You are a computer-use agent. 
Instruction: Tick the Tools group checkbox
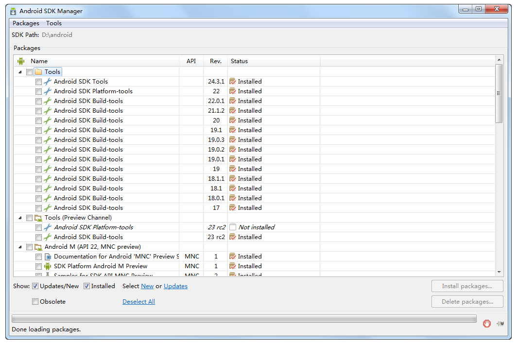pyautogui.click(x=30, y=72)
